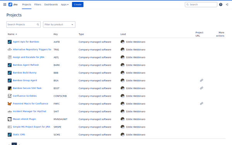The height and width of the screenshot is (145, 232).
Task: Open Maven shUnit Plugin project
Action: point(24,119)
